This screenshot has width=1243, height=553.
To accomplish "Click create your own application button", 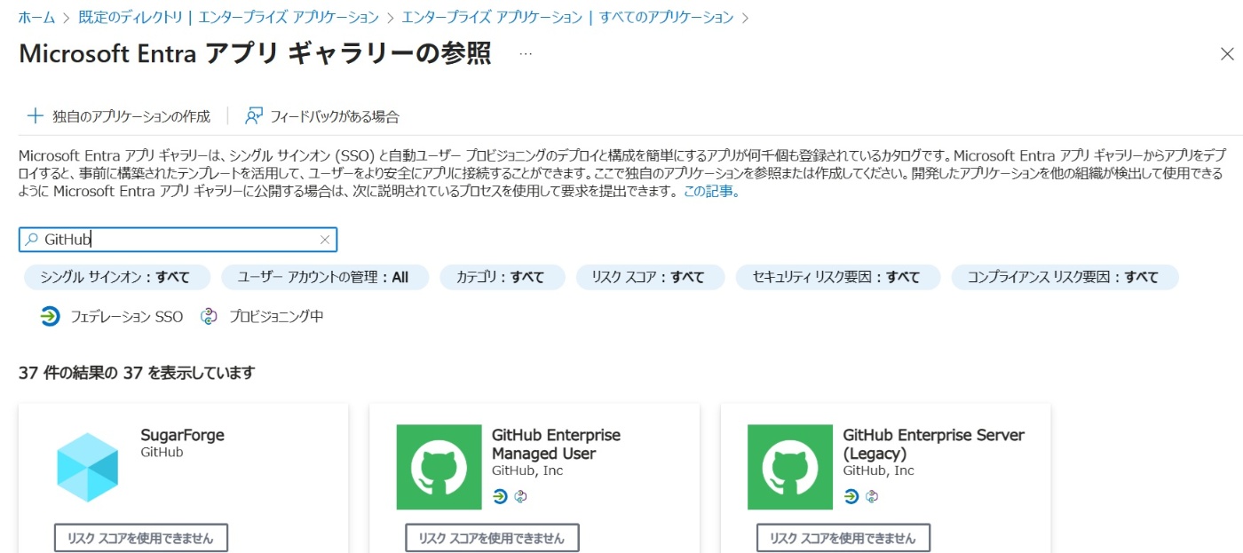I will pos(119,116).
